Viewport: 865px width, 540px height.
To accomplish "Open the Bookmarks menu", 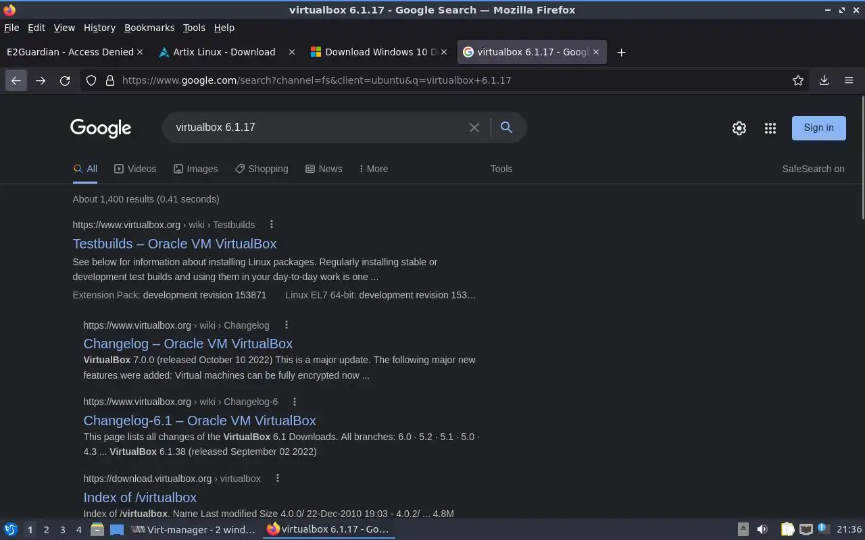I will [x=149, y=28].
